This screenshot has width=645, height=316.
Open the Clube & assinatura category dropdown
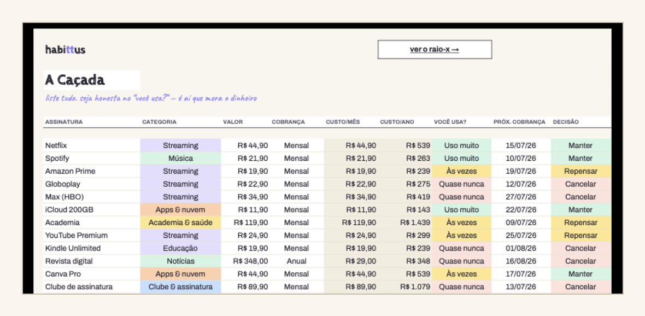pos(180,287)
